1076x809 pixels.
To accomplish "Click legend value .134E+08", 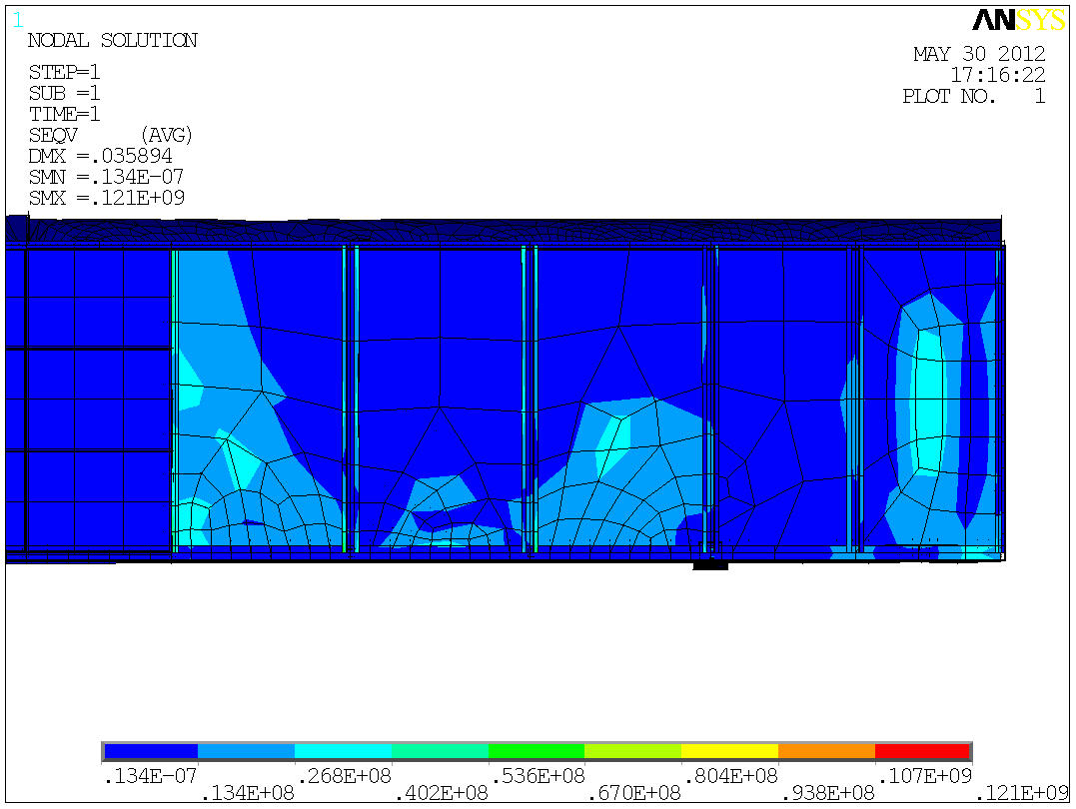I will coord(247,794).
